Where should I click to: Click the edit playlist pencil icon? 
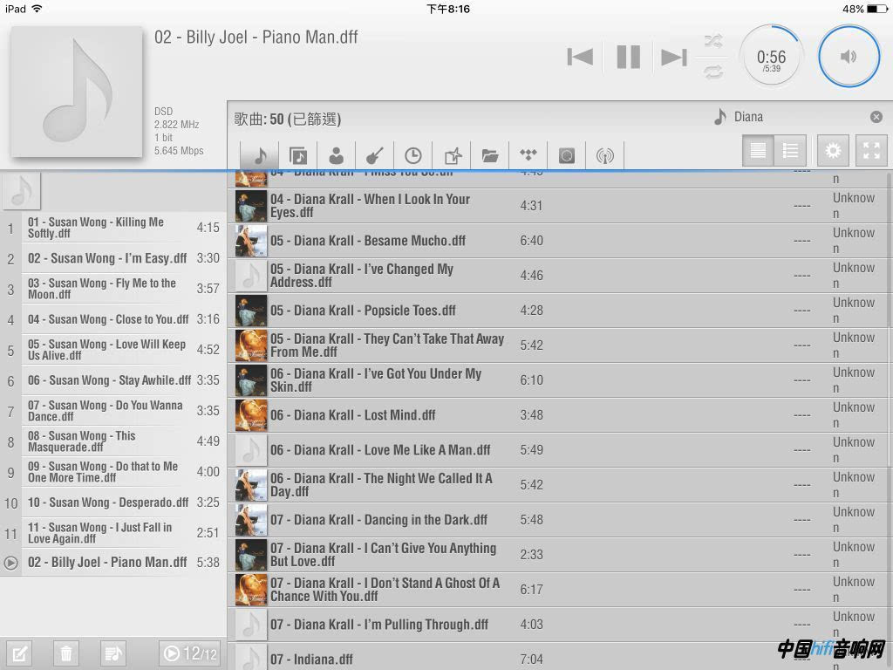20,653
